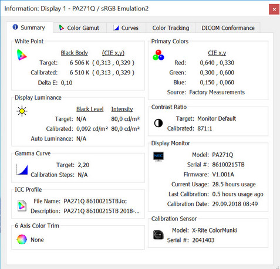Viewport: 280px width, 269px height.
Task: Click the White Point gamut triangle icon
Action: pyautogui.click(x=22, y=55)
